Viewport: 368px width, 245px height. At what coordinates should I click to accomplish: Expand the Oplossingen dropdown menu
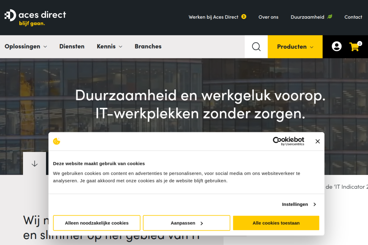click(x=26, y=47)
